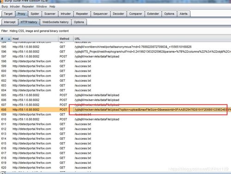This screenshot has height=174, width=231.
Task: Switch to the Spider tab
Action: pos(35,14)
